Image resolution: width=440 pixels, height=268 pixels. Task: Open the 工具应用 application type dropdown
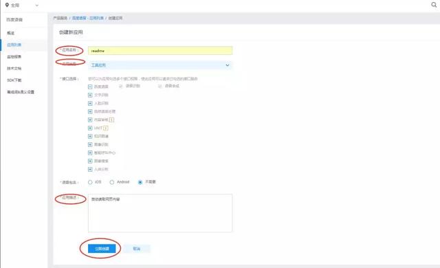160,65
